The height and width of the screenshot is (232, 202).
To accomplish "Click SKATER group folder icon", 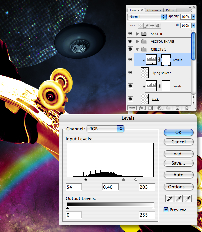I will pyautogui.click(x=144, y=34).
